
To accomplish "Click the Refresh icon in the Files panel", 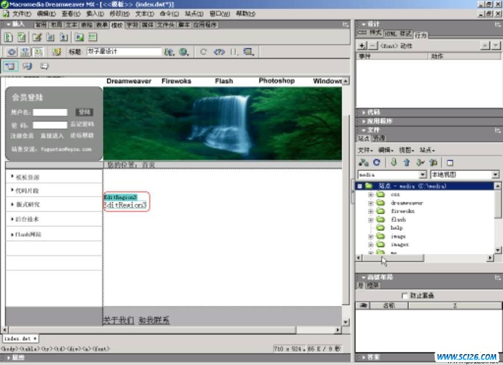I will (x=375, y=163).
